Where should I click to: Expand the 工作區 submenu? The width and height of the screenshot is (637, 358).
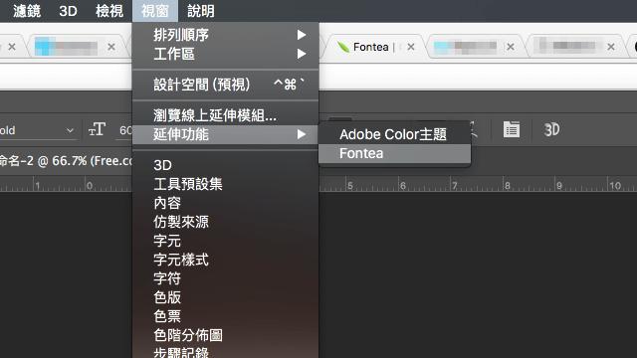point(226,54)
